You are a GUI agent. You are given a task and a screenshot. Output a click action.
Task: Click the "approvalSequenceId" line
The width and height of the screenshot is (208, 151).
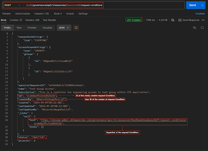coord(51,85)
